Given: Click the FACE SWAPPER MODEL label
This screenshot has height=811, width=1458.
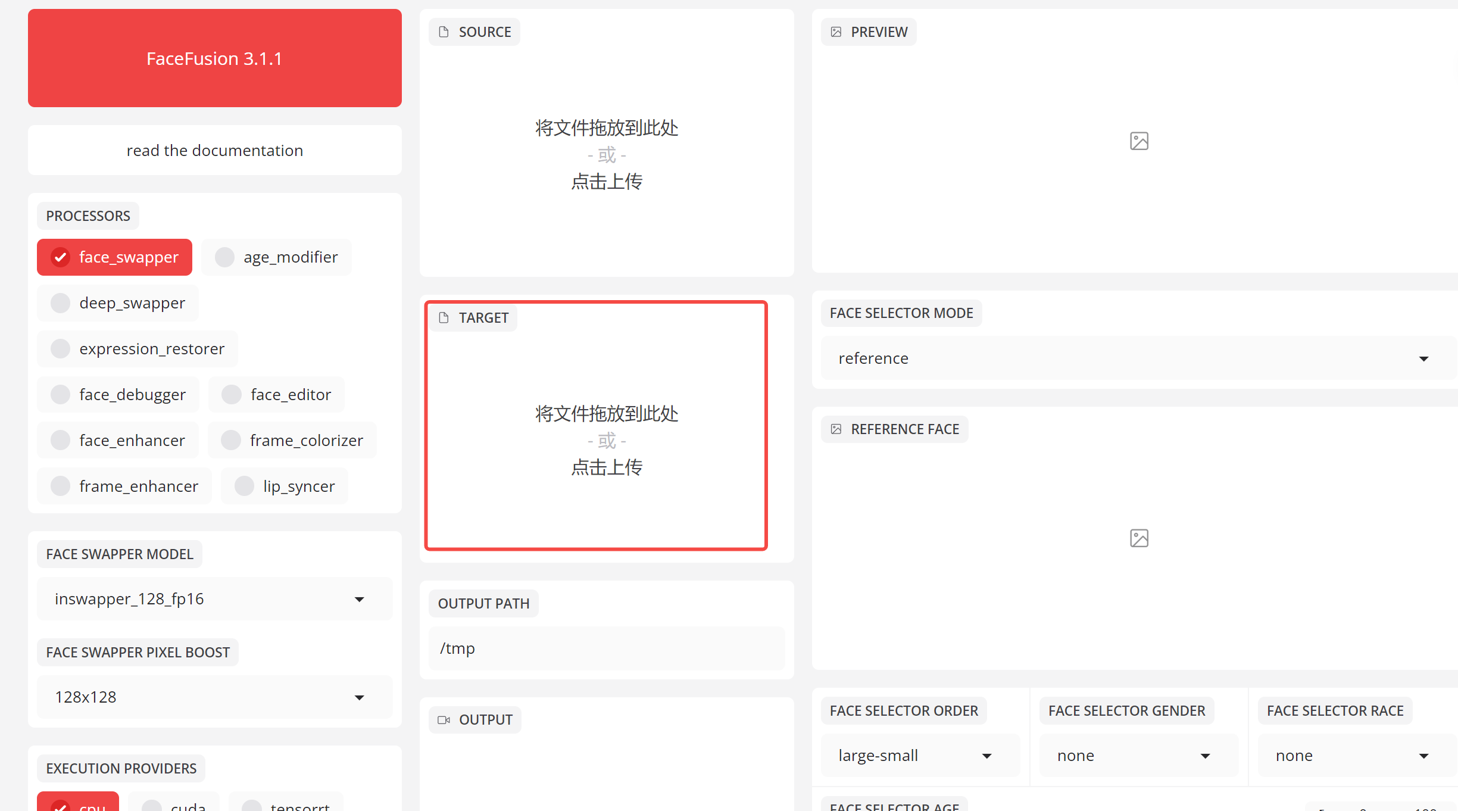Looking at the screenshot, I should 120,554.
